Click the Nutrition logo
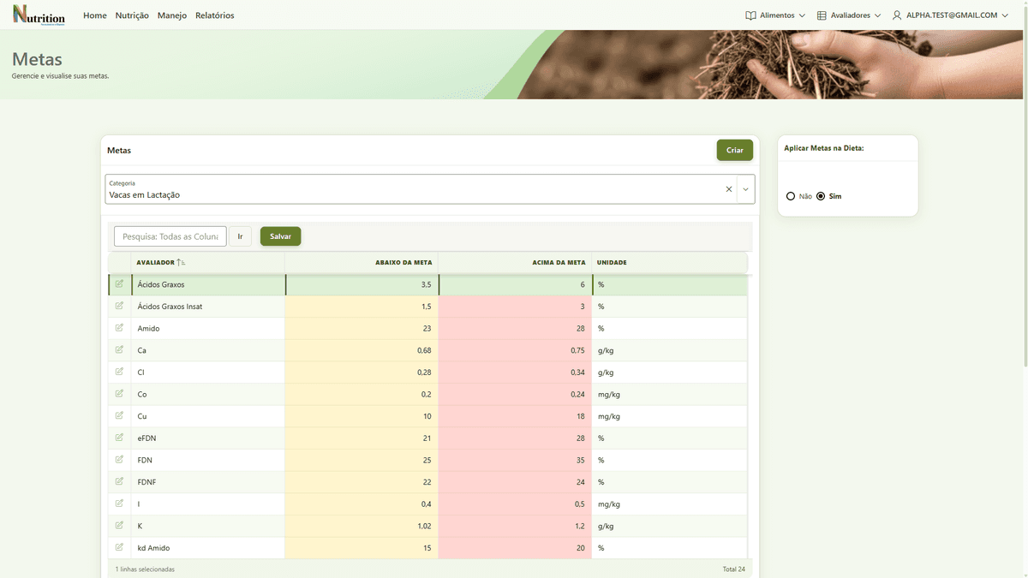Image resolution: width=1028 pixels, height=578 pixels. coord(39,15)
